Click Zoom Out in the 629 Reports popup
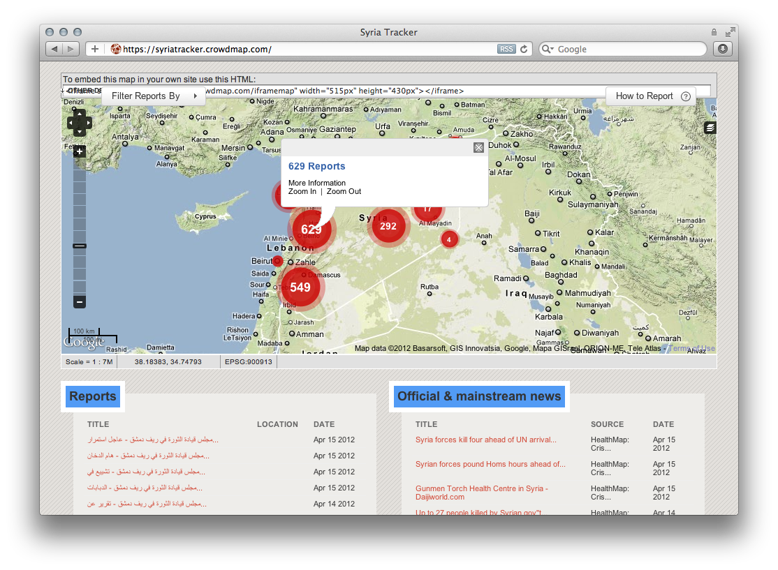The height and width of the screenshot is (570, 778). (343, 190)
